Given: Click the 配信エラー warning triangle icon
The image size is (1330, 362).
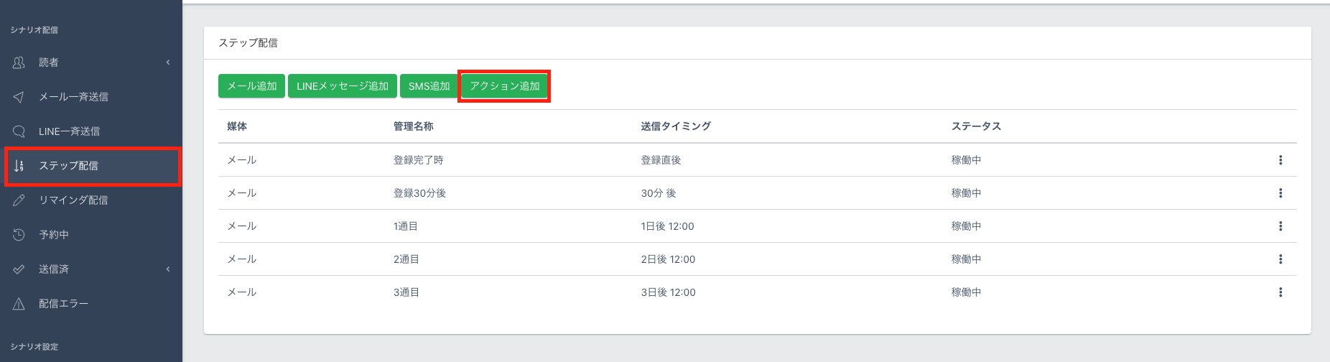Looking at the screenshot, I should coord(19,304).
